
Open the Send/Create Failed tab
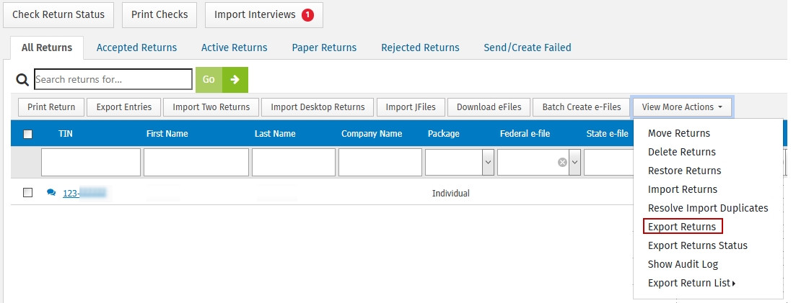(528, 48)
